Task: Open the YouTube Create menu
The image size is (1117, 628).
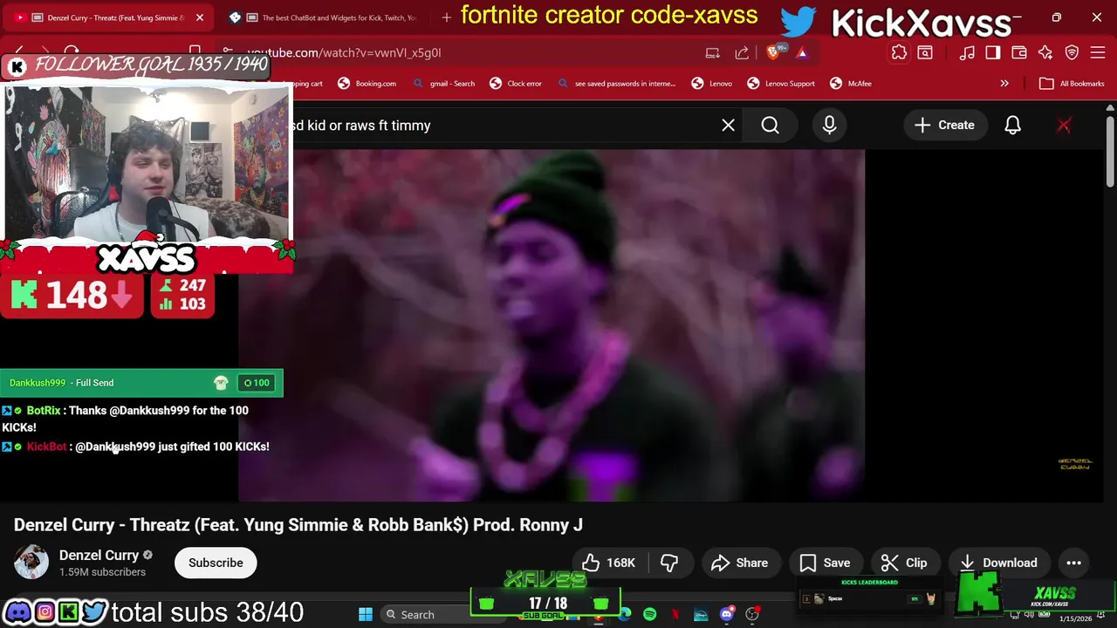Action: click(x=944, y=126)
